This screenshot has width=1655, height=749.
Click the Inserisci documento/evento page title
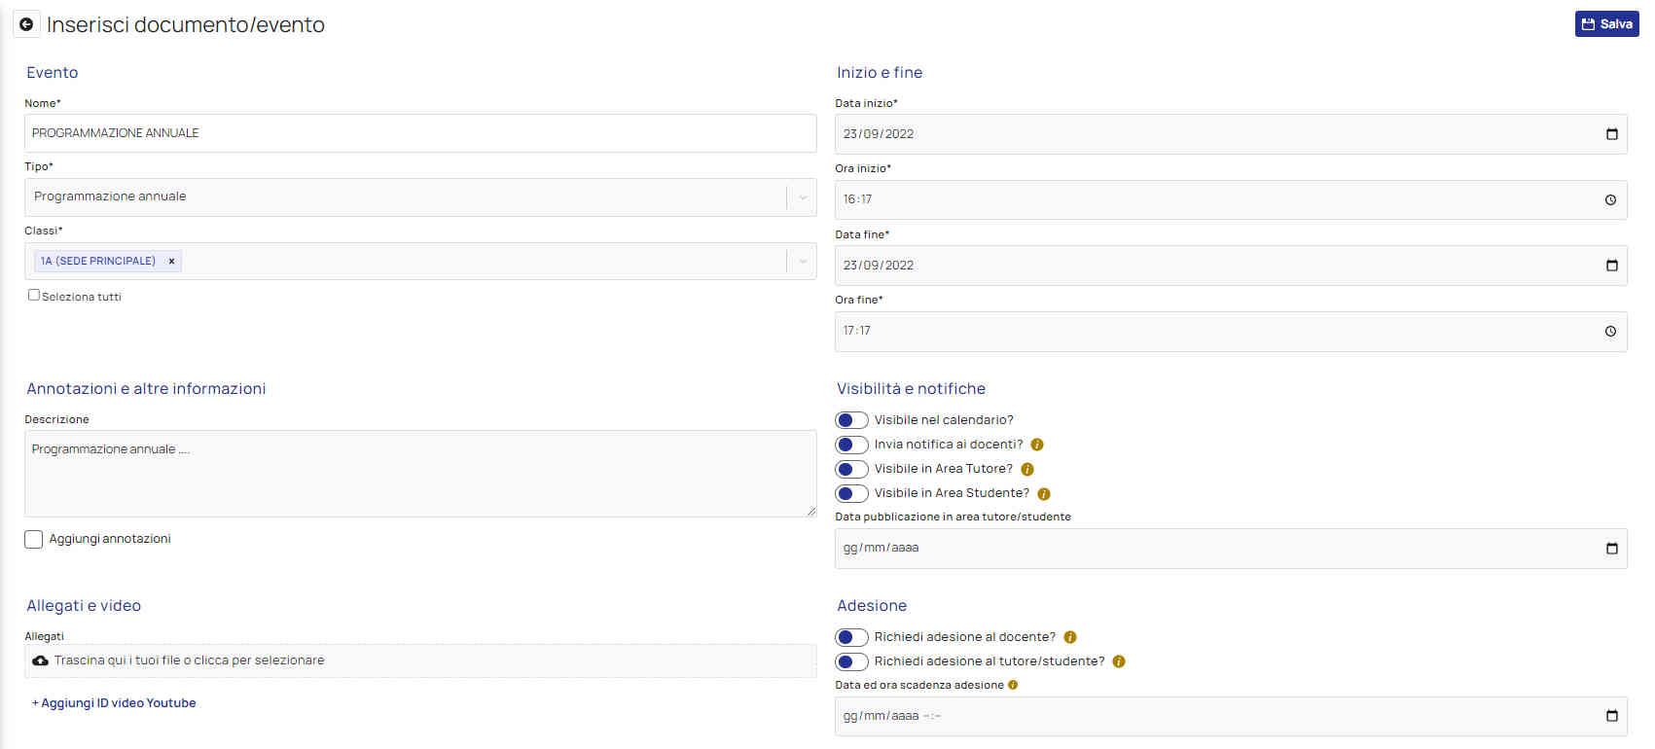pyautogui.click(x=186, y=25)
